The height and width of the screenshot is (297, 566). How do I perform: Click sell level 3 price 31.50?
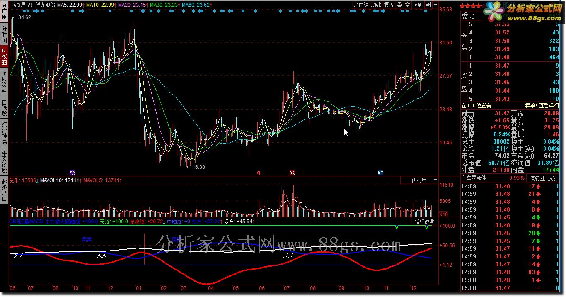502,41
